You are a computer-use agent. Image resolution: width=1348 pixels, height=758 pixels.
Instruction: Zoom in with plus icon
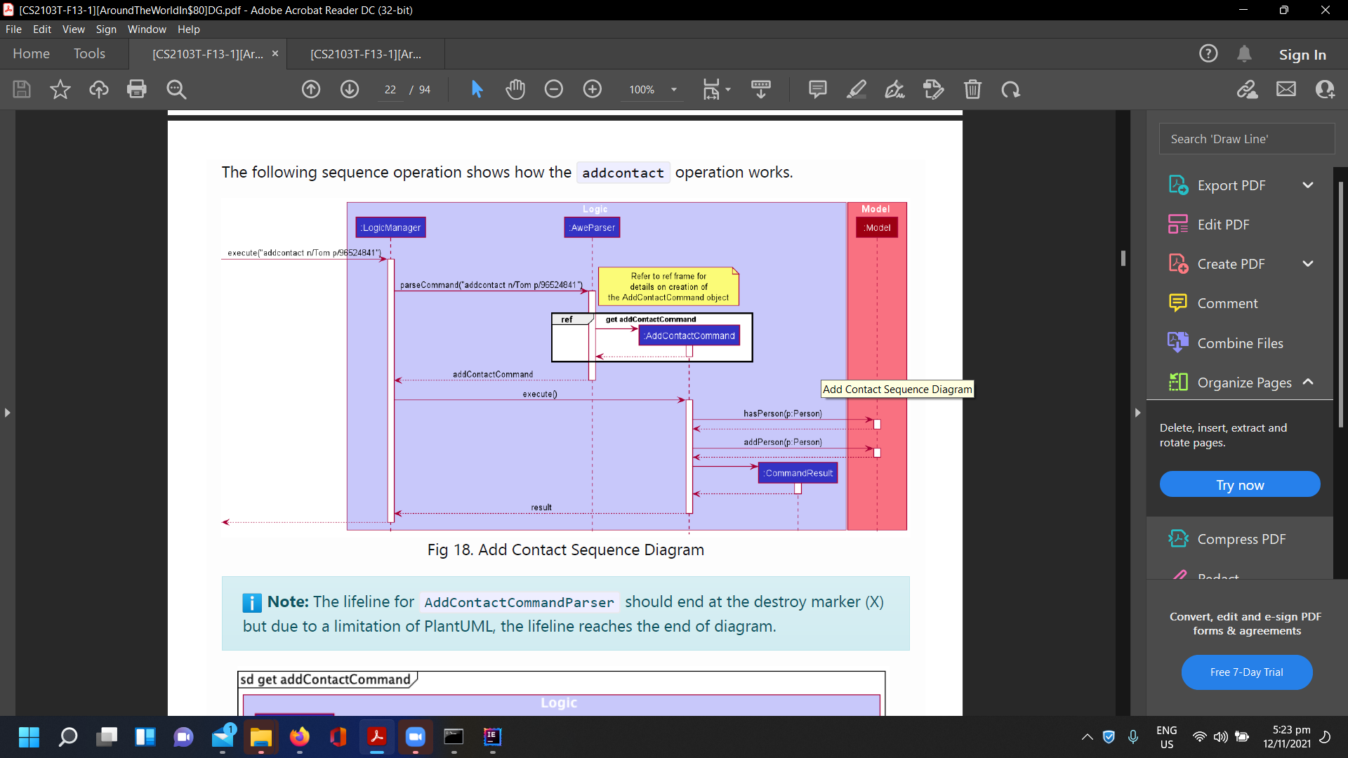pyautogui.click(x=593, y=89)
